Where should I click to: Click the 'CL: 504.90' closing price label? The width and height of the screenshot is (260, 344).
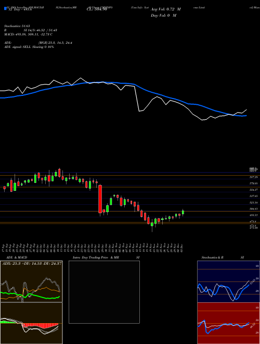(97, 9)
